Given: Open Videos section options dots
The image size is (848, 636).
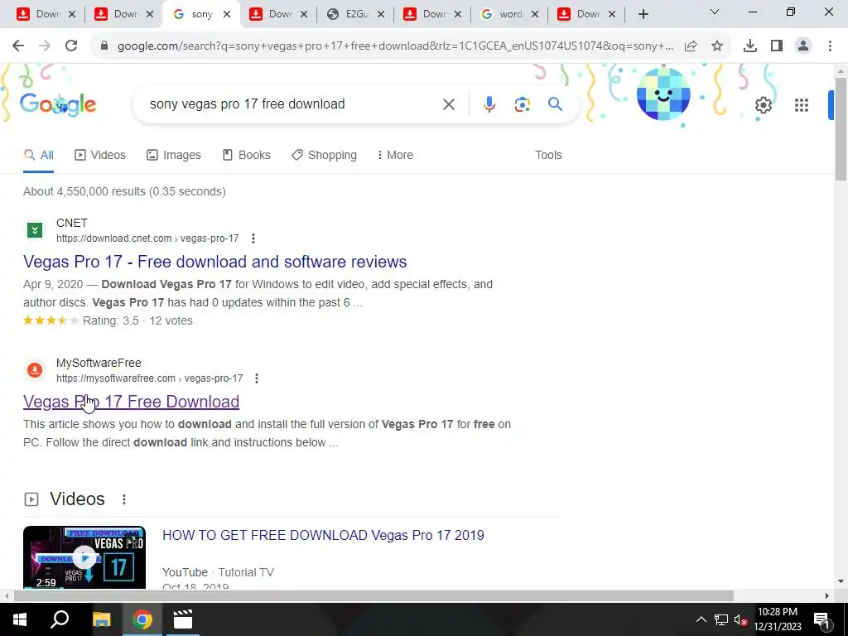Looking at the screenshot, I should (x=124, y=499).
